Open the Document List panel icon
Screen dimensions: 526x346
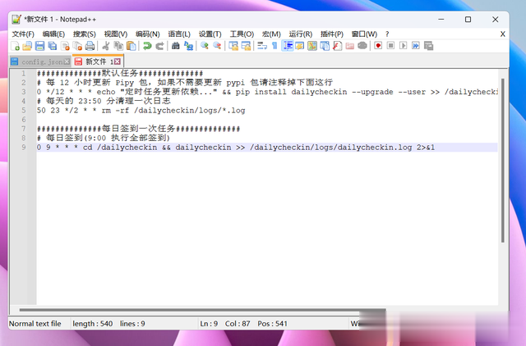[325, 46]
